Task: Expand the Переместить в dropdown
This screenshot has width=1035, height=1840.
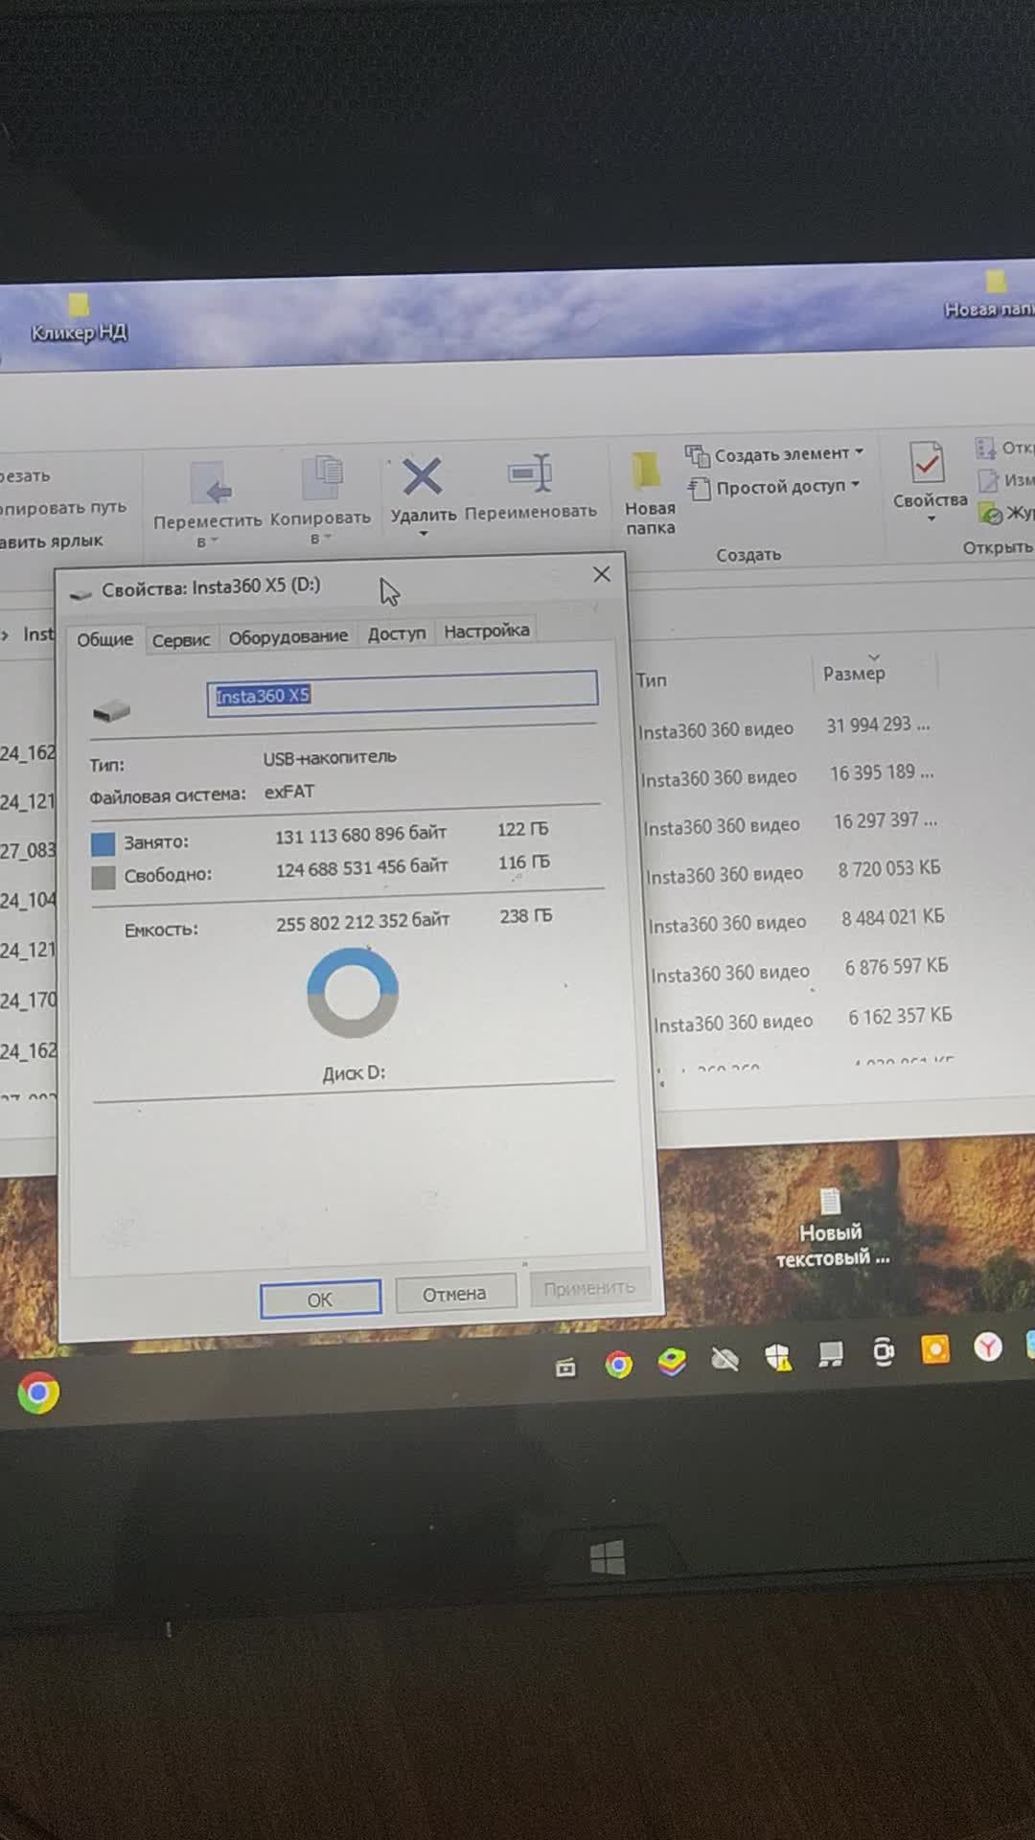Action: [215, 541]
